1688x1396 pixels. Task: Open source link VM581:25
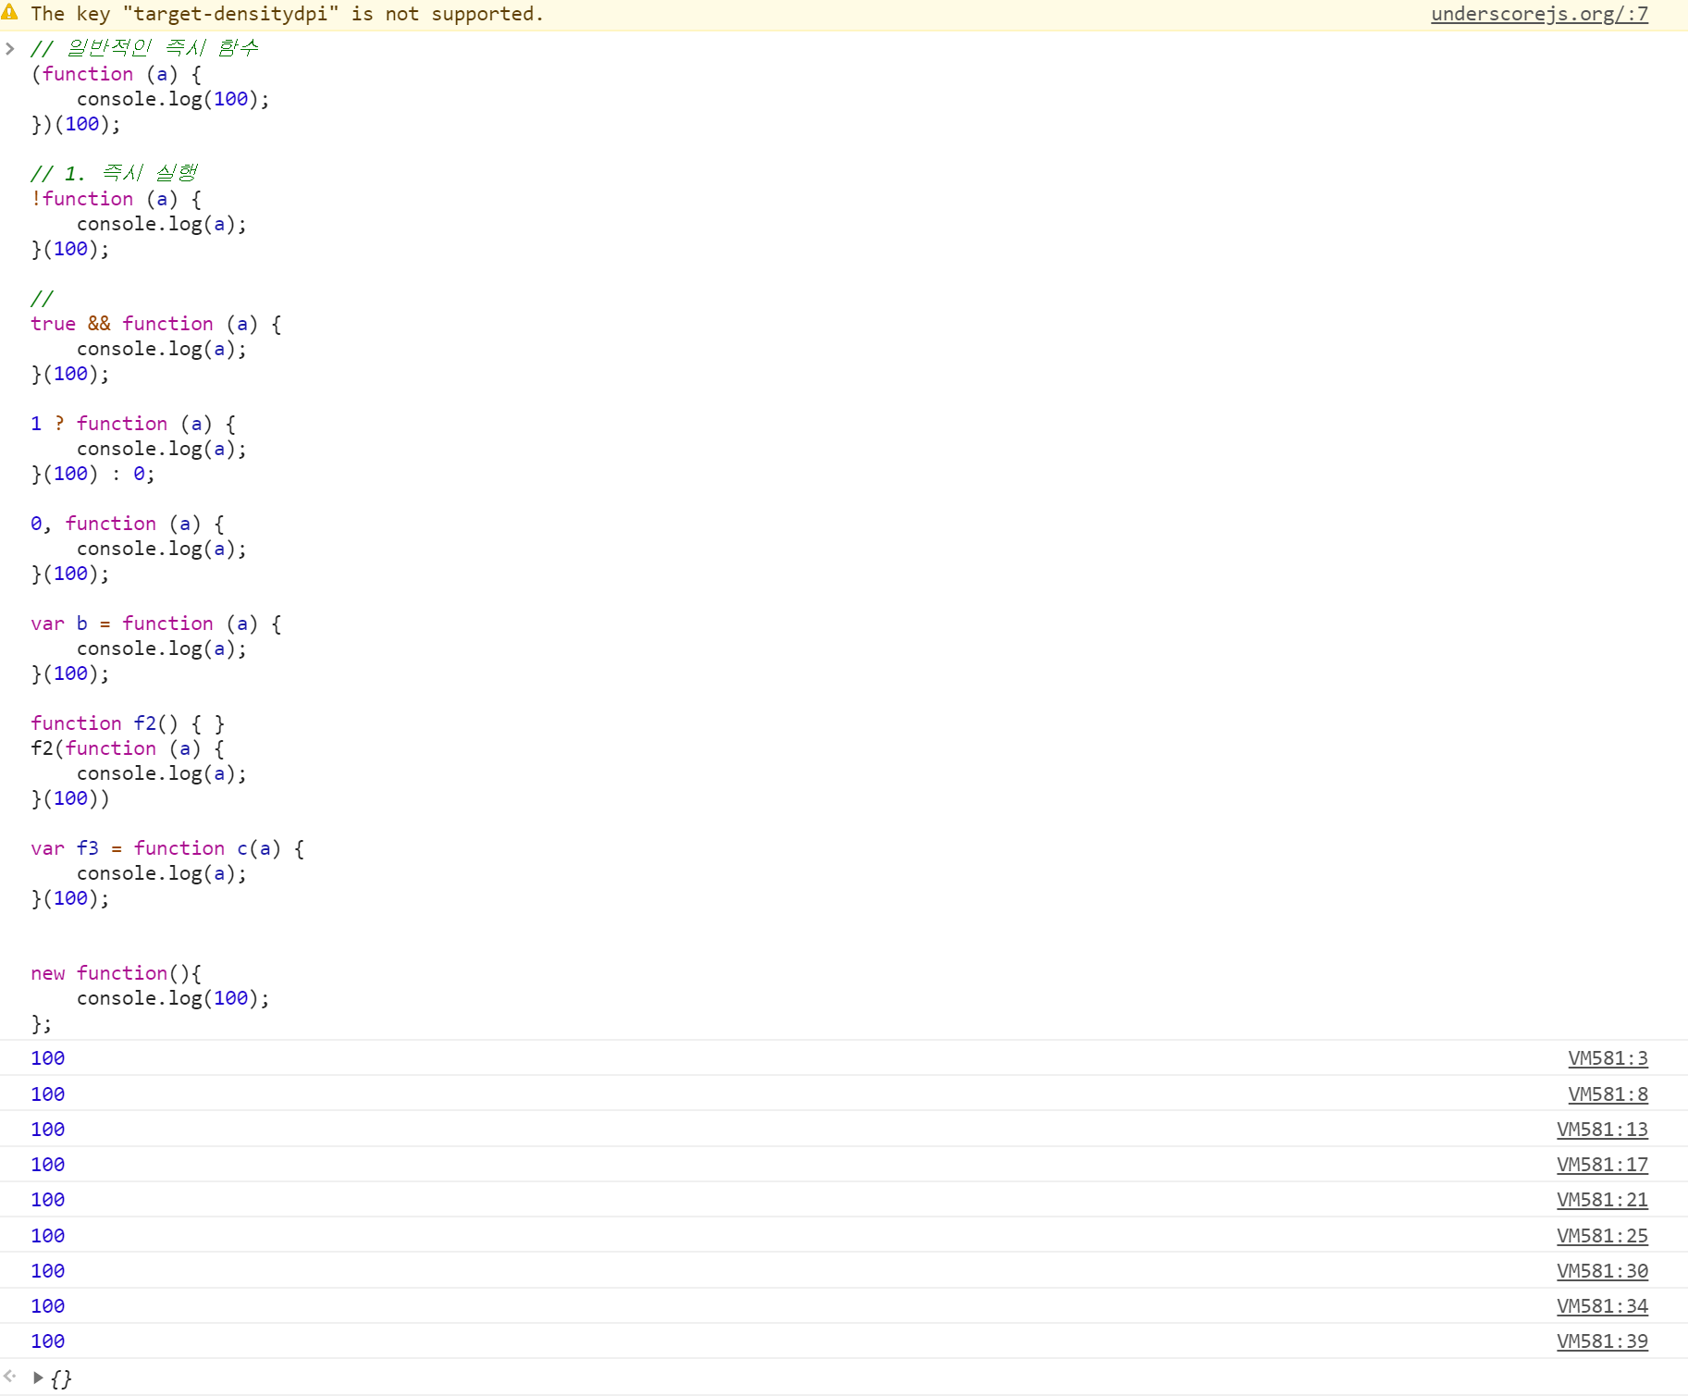1602,1236
